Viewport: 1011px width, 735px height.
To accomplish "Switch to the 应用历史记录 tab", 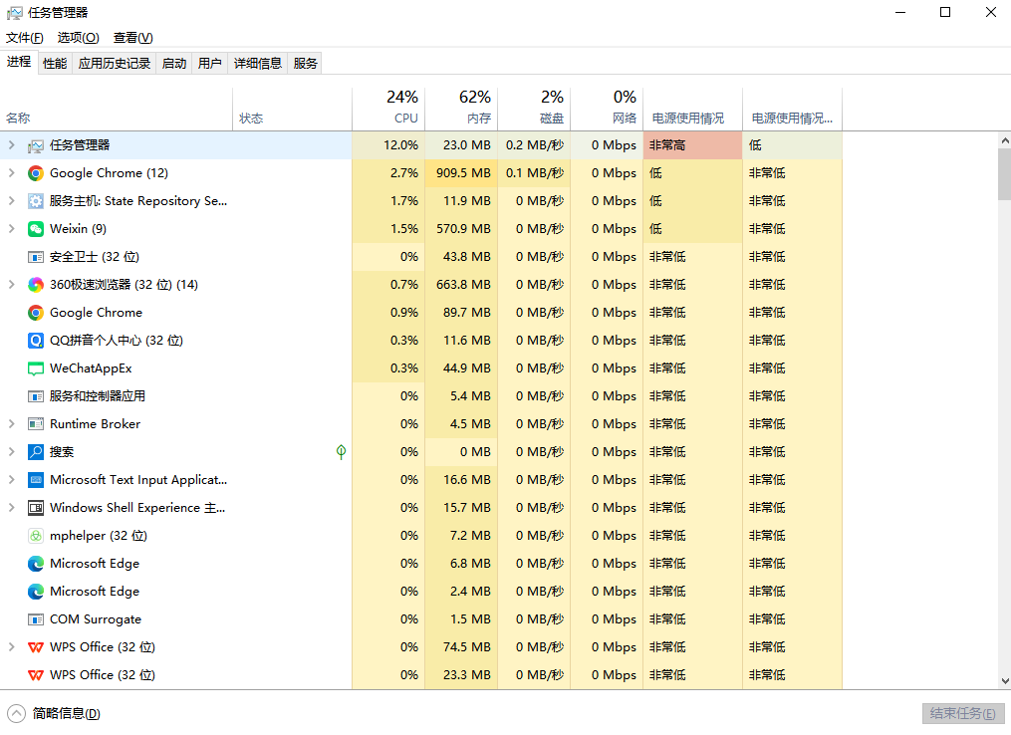I will pyautogui.click(x=115, y=63).
